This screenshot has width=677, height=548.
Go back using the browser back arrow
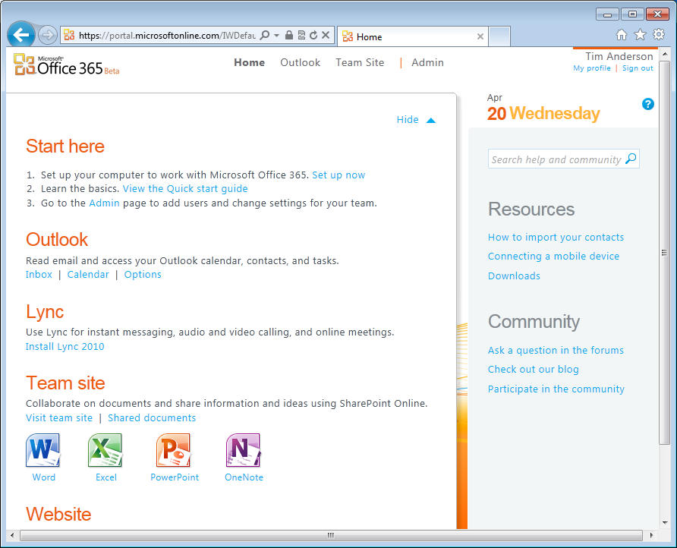point(21,35)
